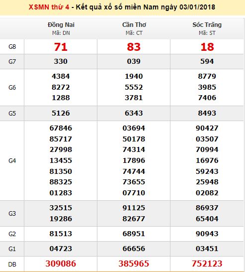Click G5 number 8493 of Sóc Trăng
The width and height of the screenshot is (245, 272).
(x=207, y=113)
